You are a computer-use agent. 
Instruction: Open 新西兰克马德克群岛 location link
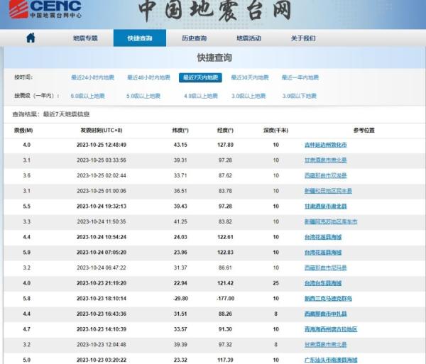coord(328,299)
